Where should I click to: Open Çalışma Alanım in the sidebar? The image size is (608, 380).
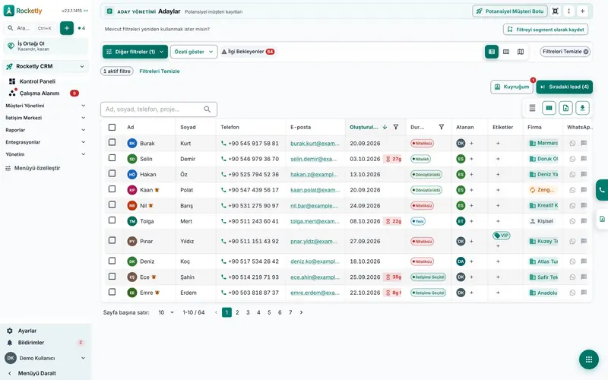point(40,93)
